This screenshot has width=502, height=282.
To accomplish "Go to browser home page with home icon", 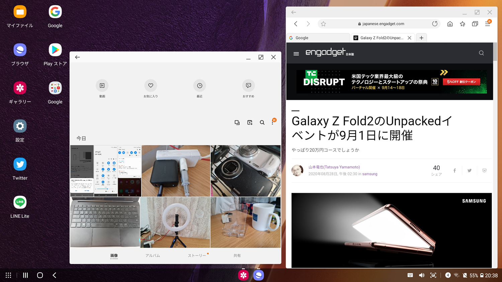I will tap(450, 24).
